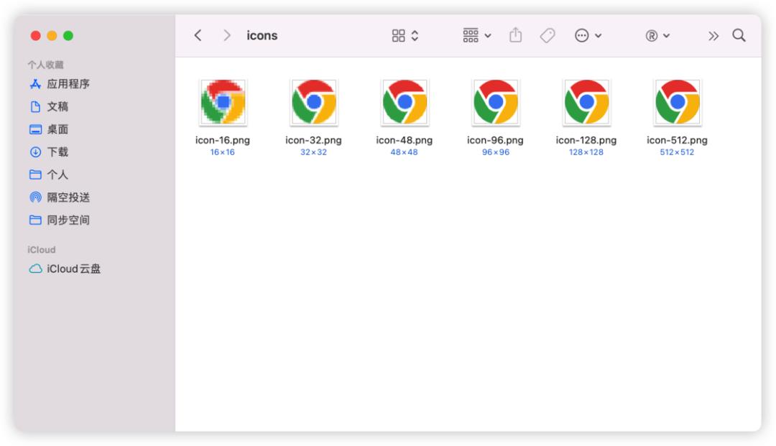Click the Applications icon beside 应用程序

[x=35, y=84]
